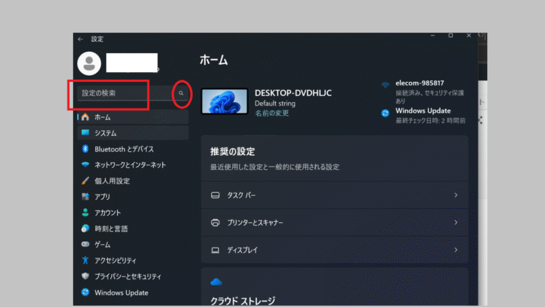The image size is (545, 307).
Task: Click the アクセシビリティ accessibility figure icon
Action: click(x=85, y=260)
